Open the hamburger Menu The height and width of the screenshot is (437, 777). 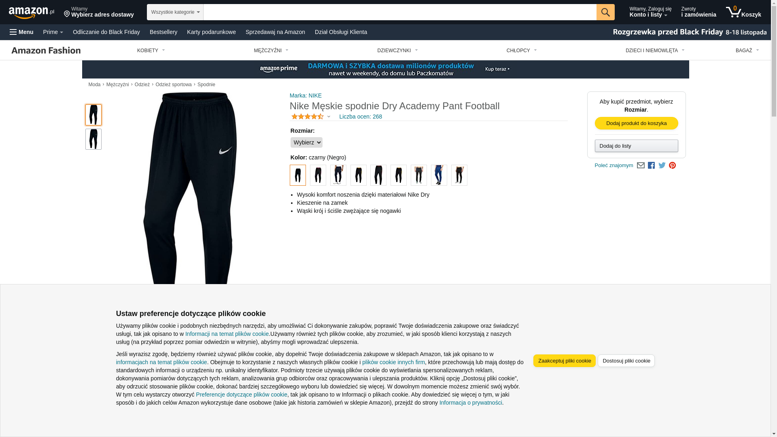[x=21, y=32]
